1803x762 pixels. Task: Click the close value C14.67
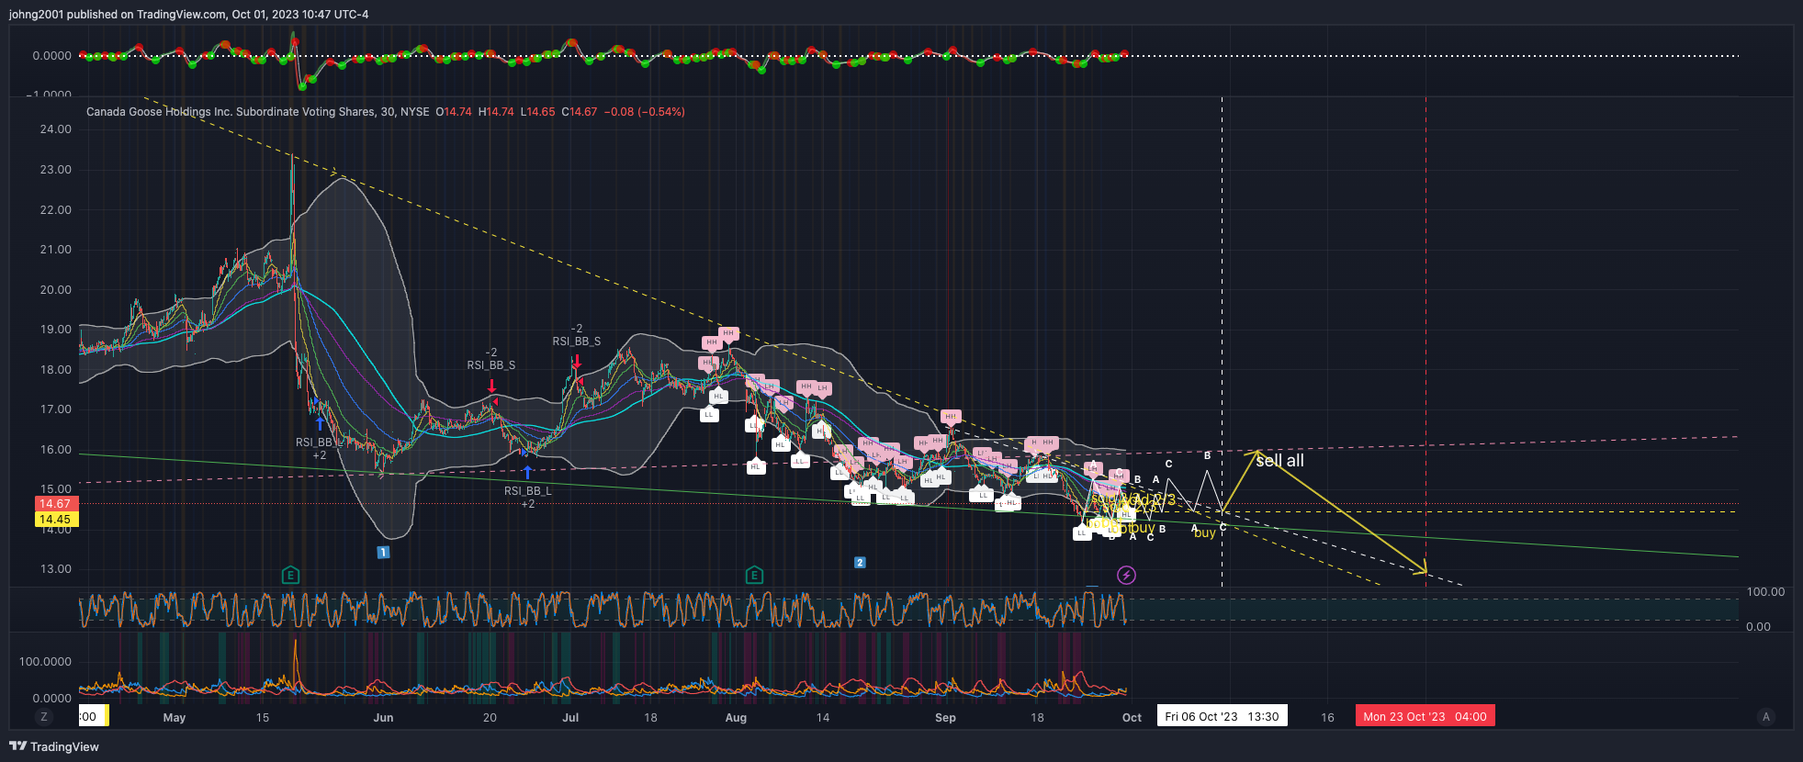580,112
